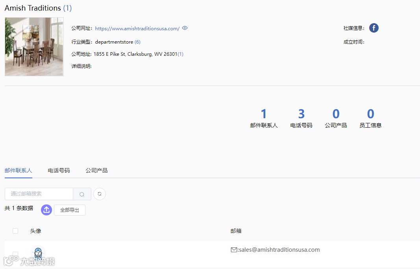
Task: Click the 1 邮件联系人 statistic
Action: coord(264,118)
